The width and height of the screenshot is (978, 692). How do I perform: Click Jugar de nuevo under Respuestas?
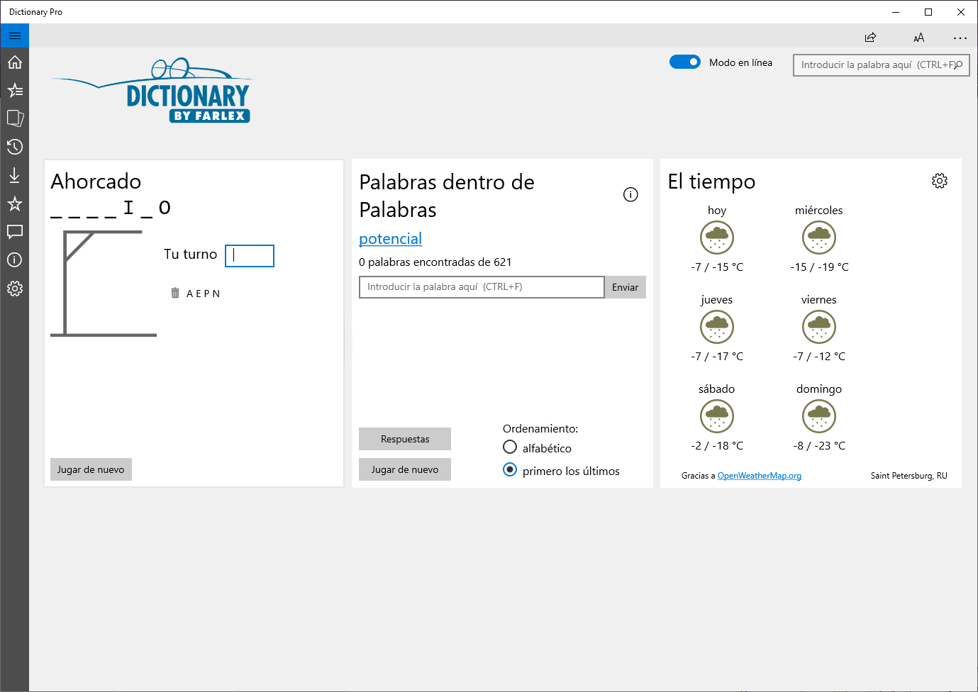[x=405, y=469]
